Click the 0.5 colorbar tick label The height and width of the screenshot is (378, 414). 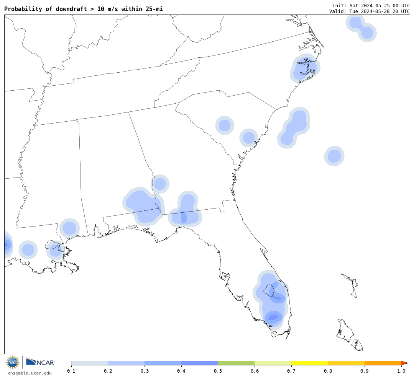218,371
